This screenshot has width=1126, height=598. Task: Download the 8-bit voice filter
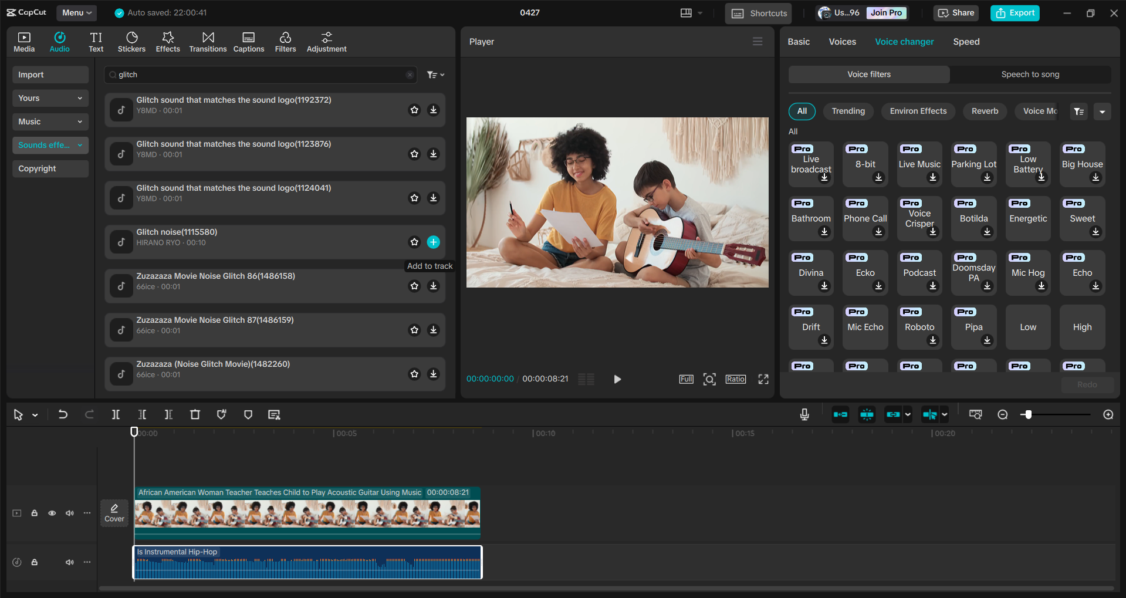878,178
